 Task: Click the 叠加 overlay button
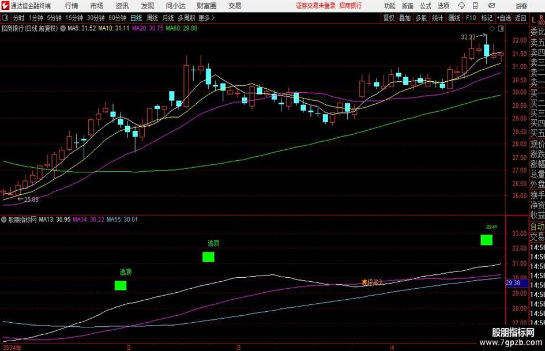tap(405, 18)
